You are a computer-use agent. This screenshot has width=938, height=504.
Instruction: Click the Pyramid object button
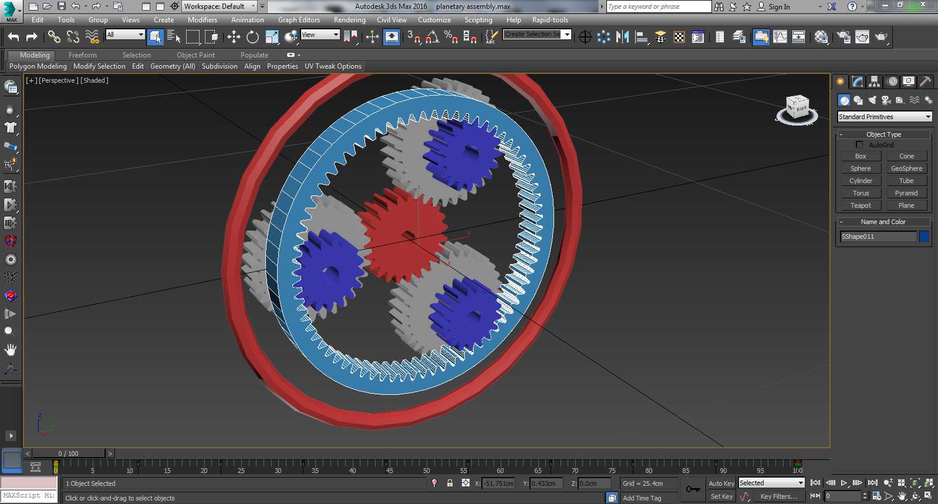point(906,193)
